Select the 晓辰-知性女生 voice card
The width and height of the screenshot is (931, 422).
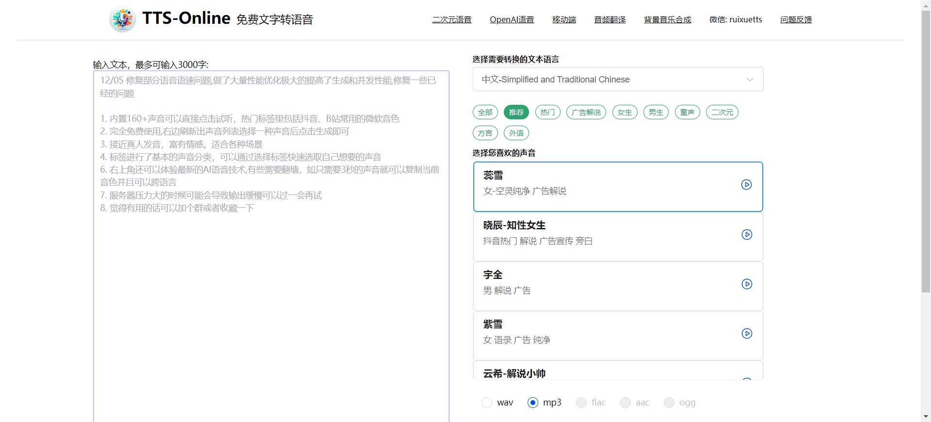pos(618,237)
